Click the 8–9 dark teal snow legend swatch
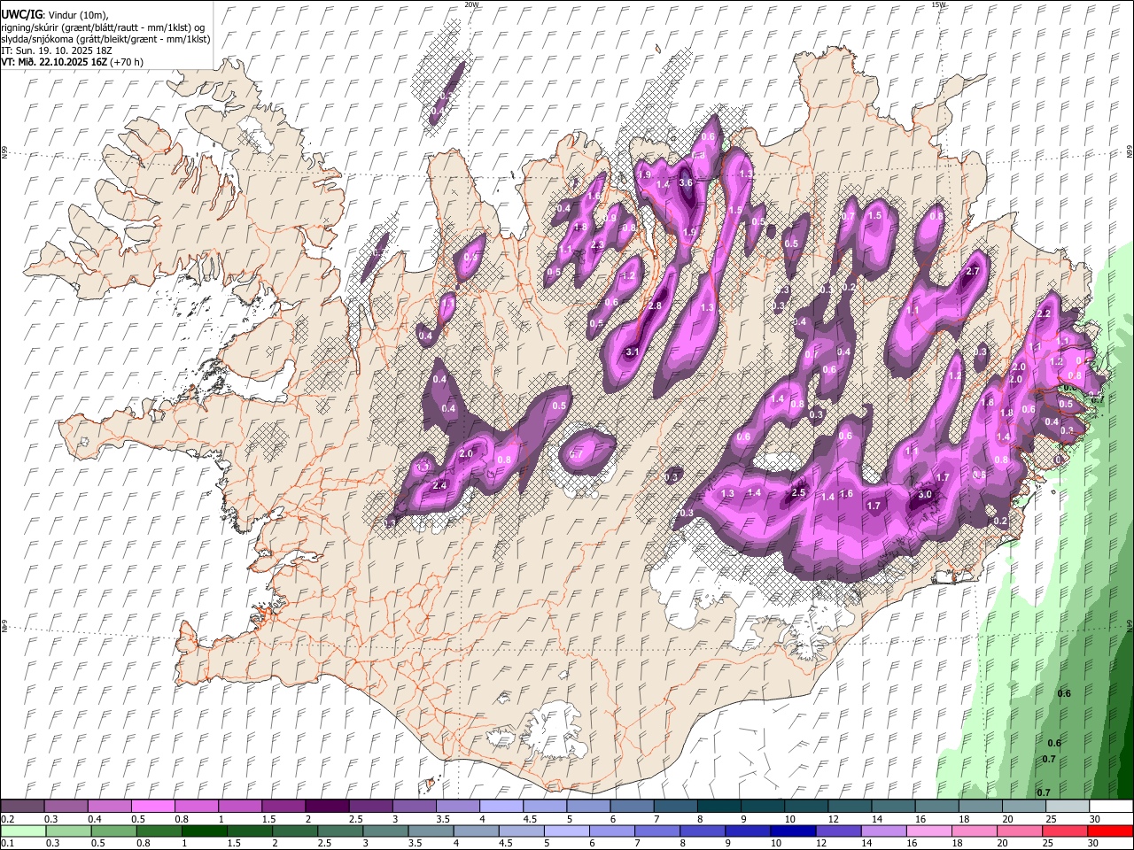 [718, 807]
